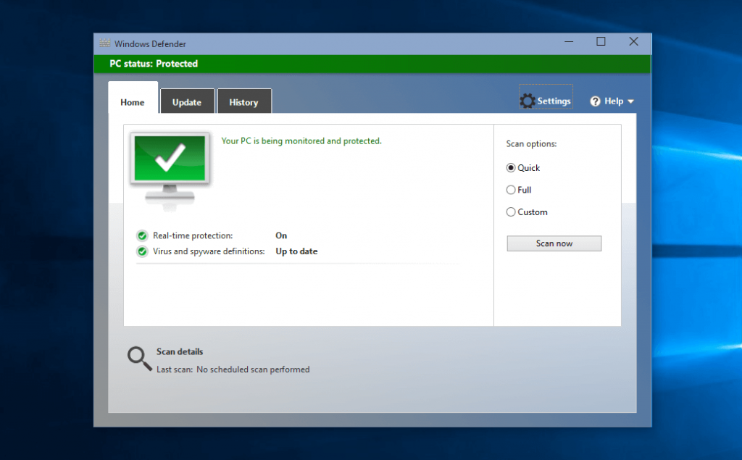Screen dimensions: 742x460
Task: Choose the Full scan radio button
Action: [x=511, y=190]
